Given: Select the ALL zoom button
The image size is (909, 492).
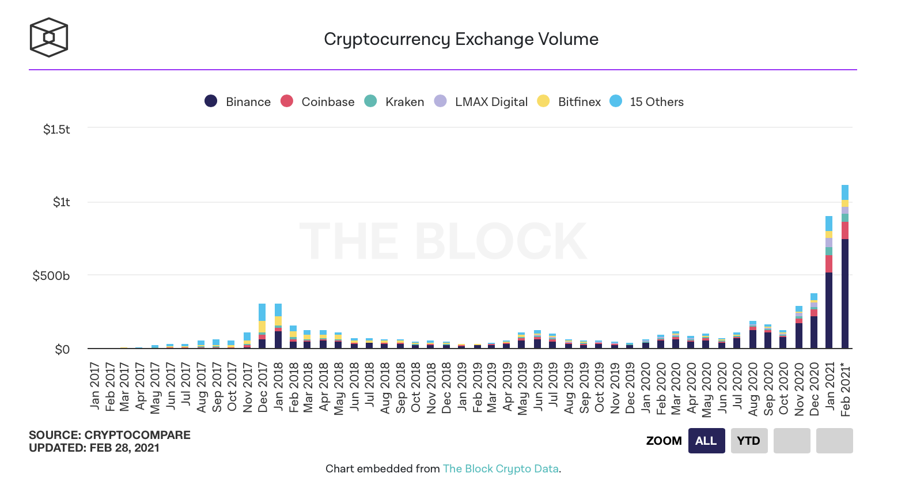Looking at the screenshot, I should tap(706, 441).
